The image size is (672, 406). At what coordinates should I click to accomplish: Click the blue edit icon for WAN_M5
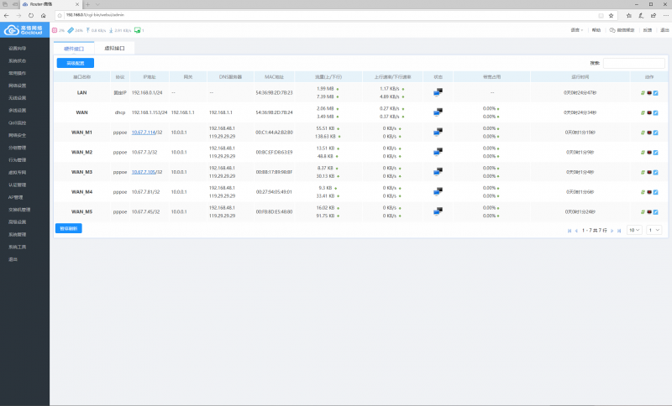click(x=656, y=211)
